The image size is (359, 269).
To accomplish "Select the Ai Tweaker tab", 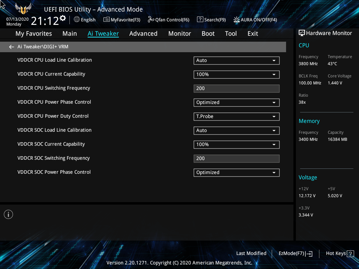I will click(x=103, y=34).
